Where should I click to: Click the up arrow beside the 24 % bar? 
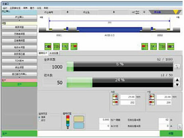tap(177, 80)
